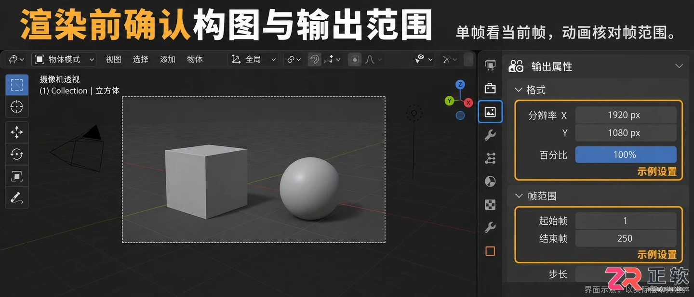Click the 起始帧 label
Image resolution: width=694 pixels, height=297 pixels.
[x=553, y=221]
